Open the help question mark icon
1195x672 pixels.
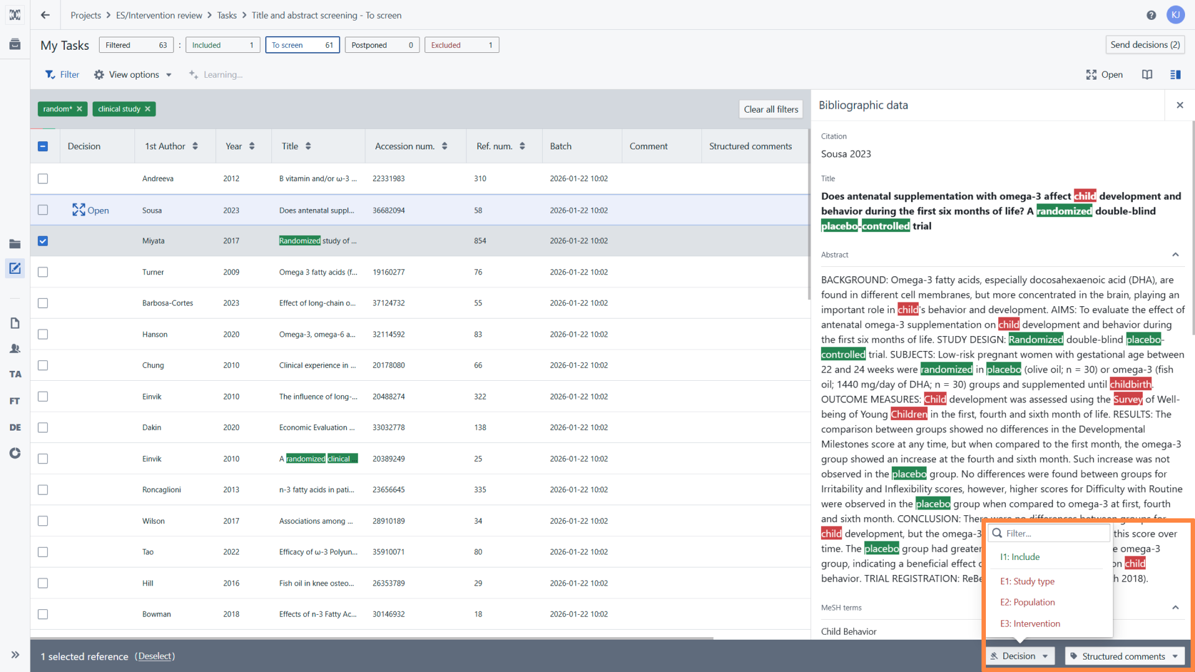(x=1151, y=15)
